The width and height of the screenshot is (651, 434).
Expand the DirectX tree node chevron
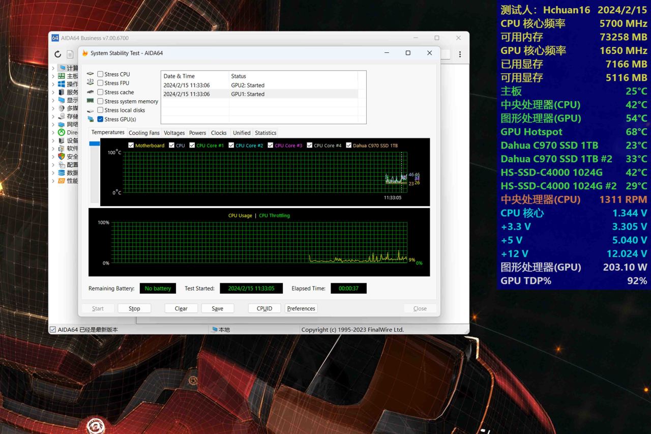tap(53, 132)
